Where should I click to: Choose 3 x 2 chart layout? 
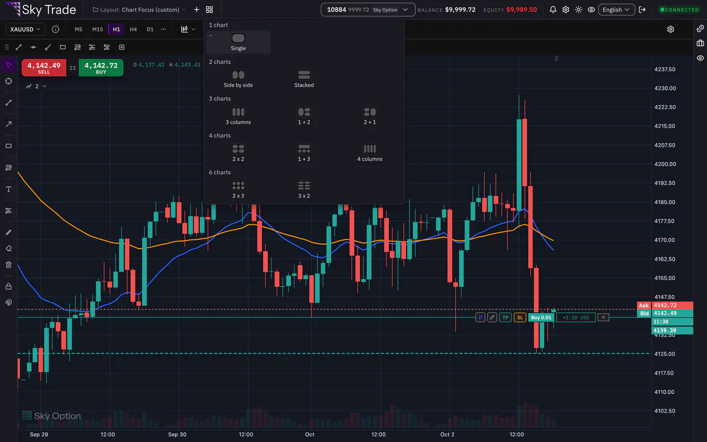(304, 190)
